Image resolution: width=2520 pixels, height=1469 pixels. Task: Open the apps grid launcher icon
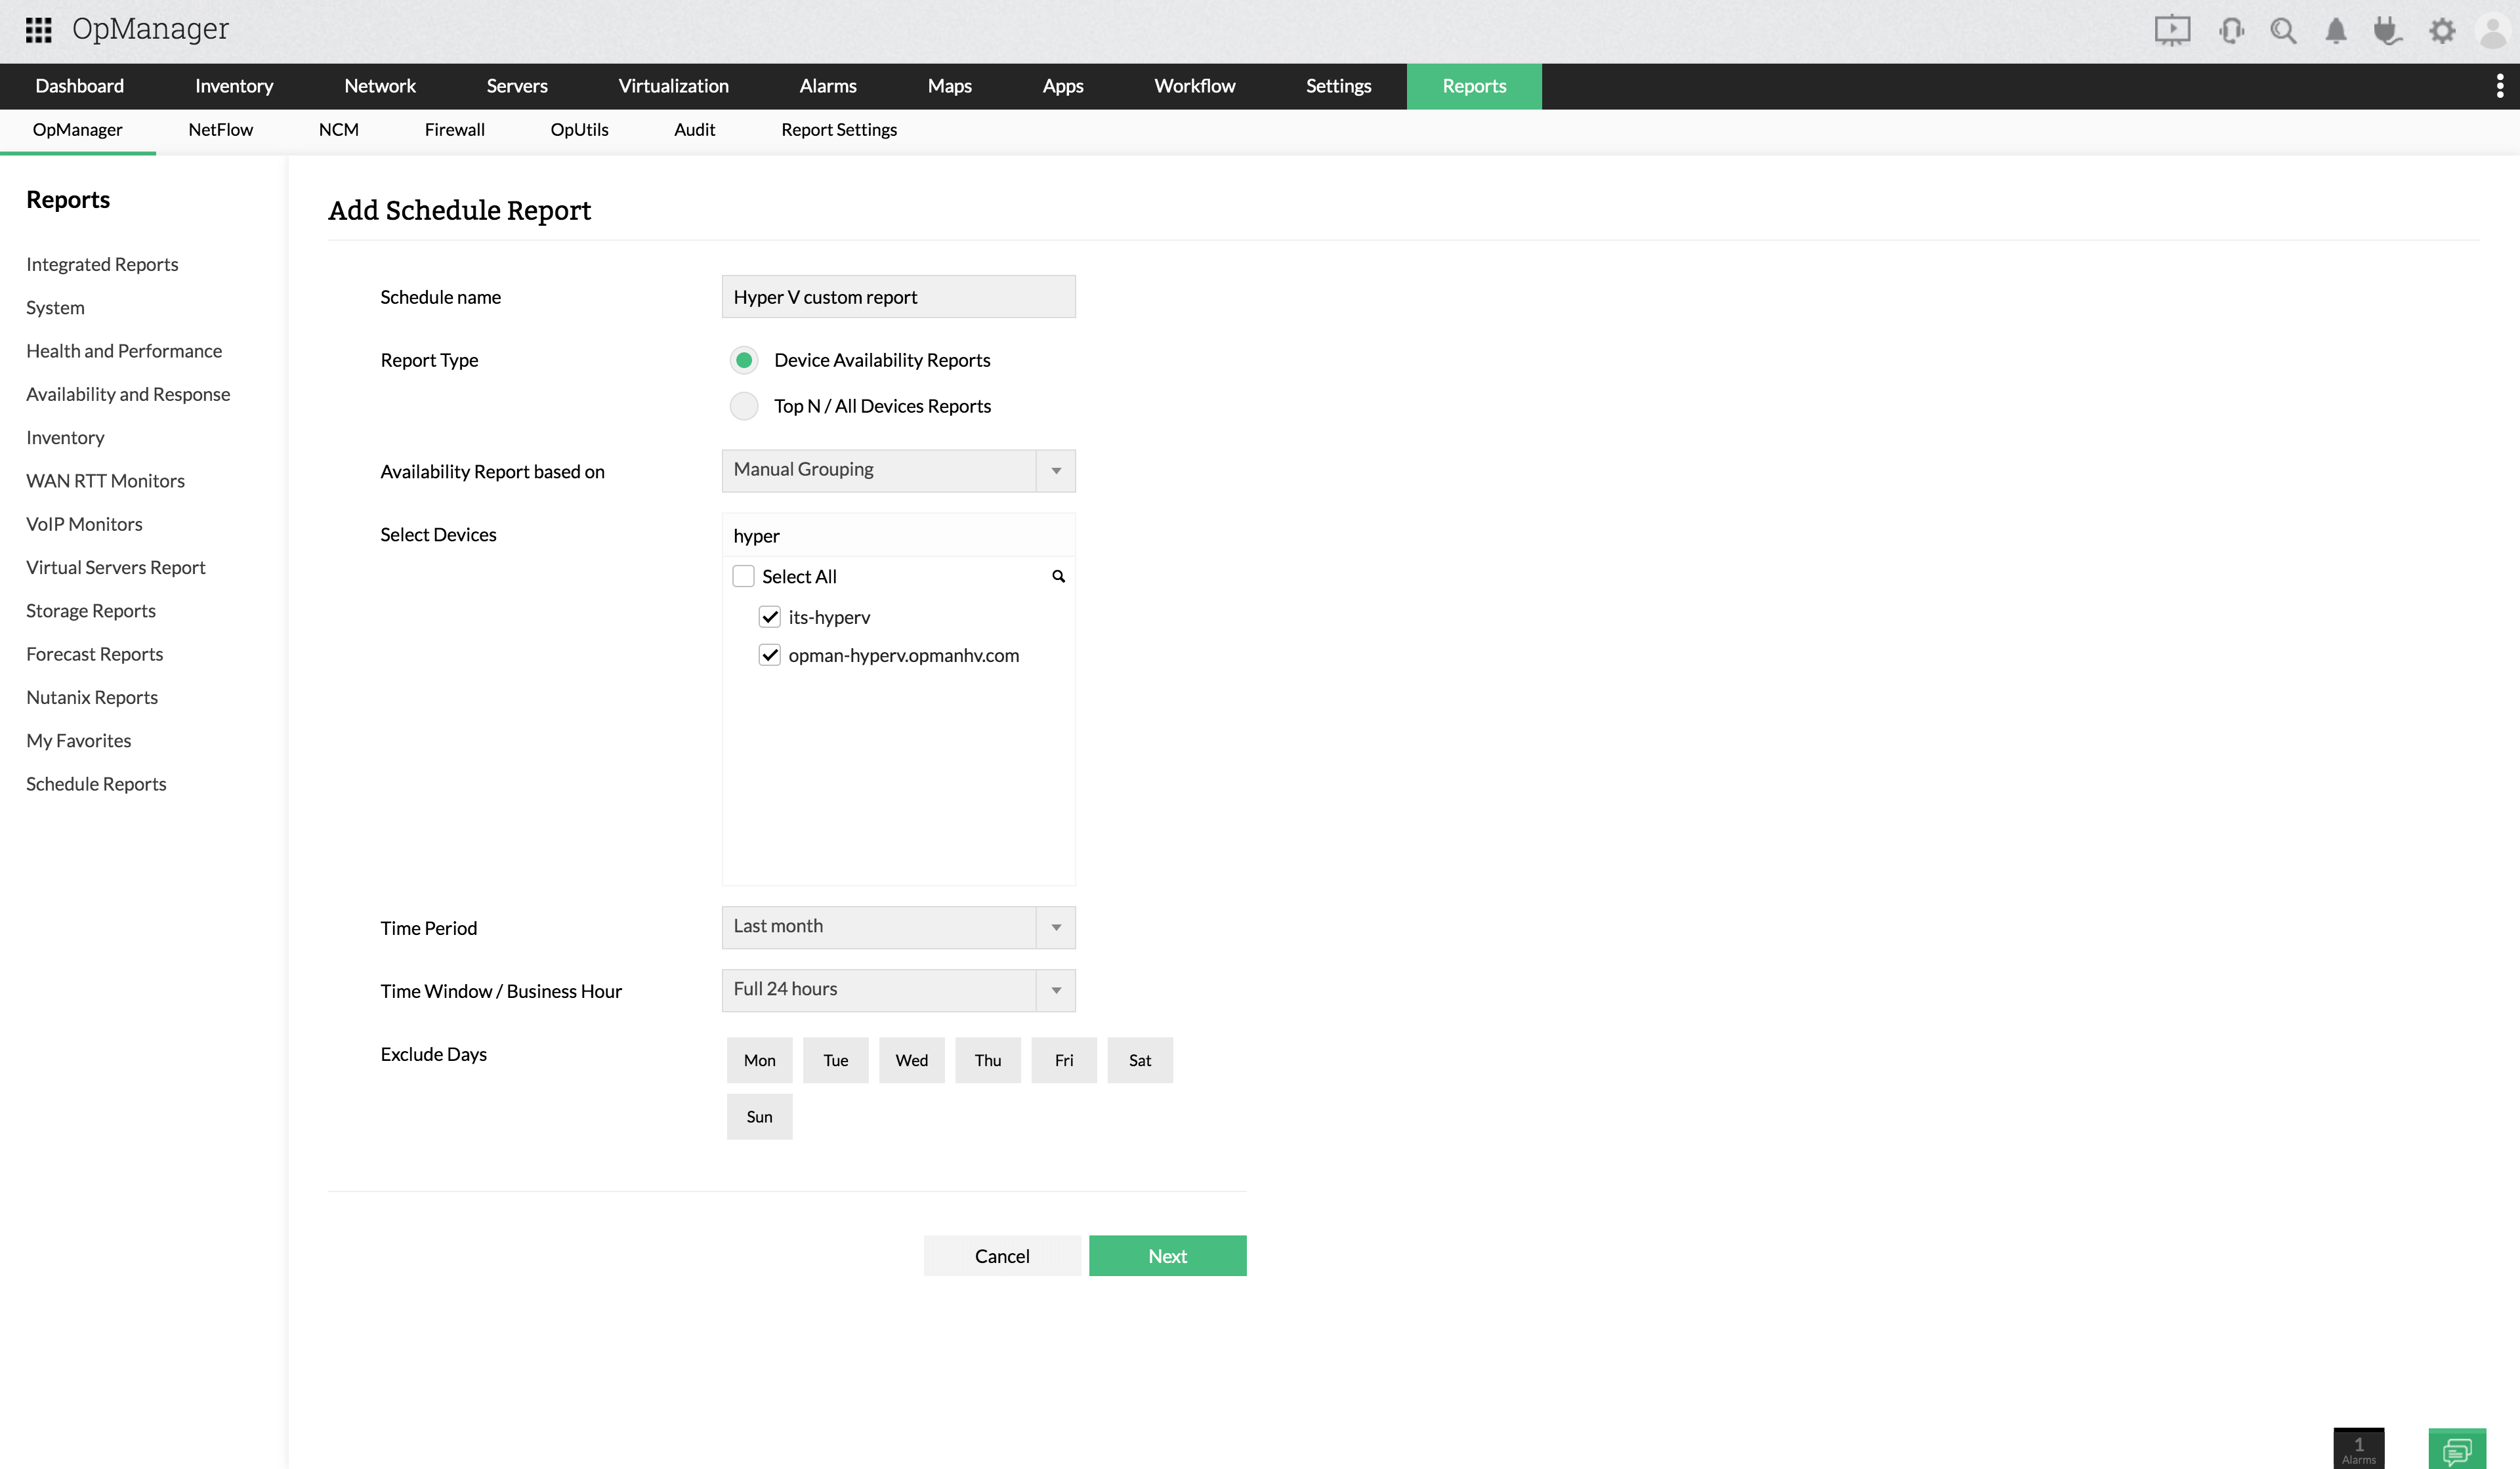tap(38, 30)
